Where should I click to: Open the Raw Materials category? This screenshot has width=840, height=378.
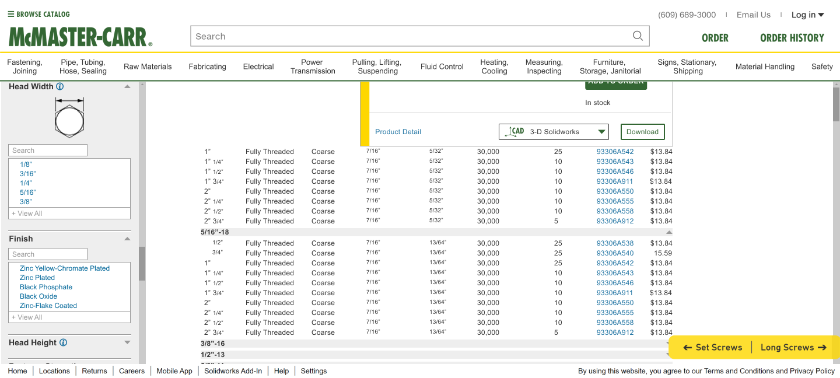[x=148, y=66]
